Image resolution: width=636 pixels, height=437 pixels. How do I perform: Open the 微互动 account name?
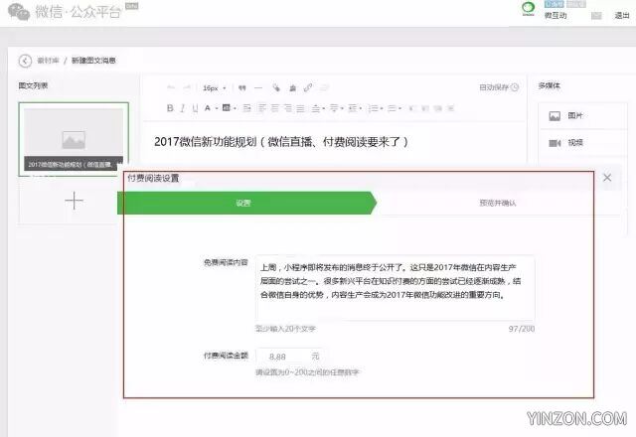pos(555,16)
